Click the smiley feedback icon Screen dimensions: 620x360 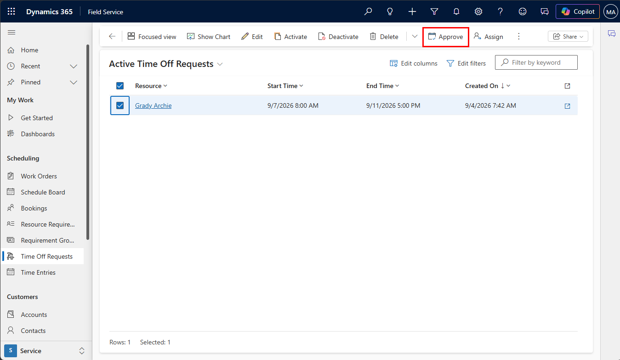pos(523,11)
